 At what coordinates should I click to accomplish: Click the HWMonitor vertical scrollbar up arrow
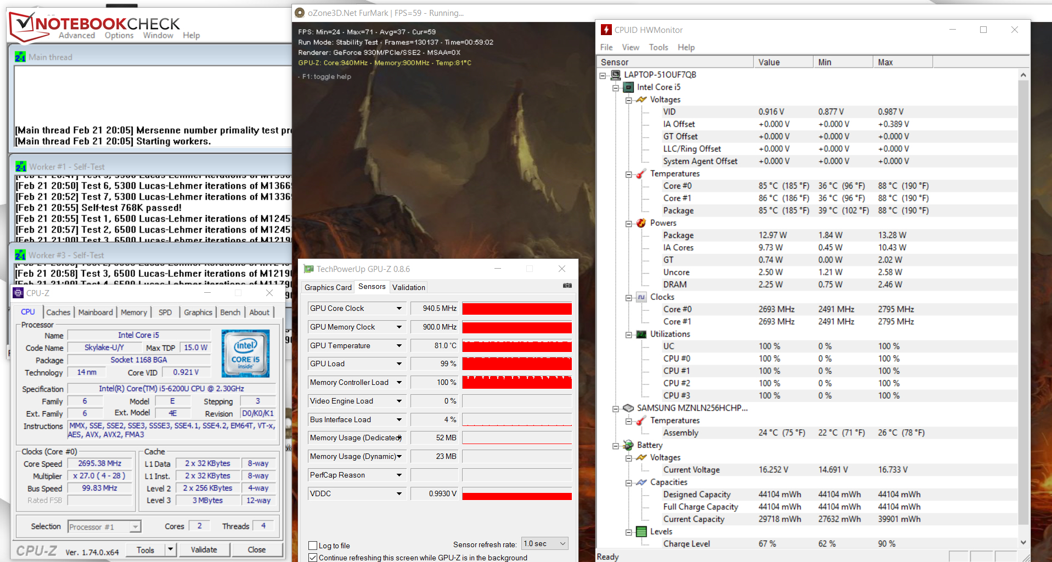[x=1023, y=75]
